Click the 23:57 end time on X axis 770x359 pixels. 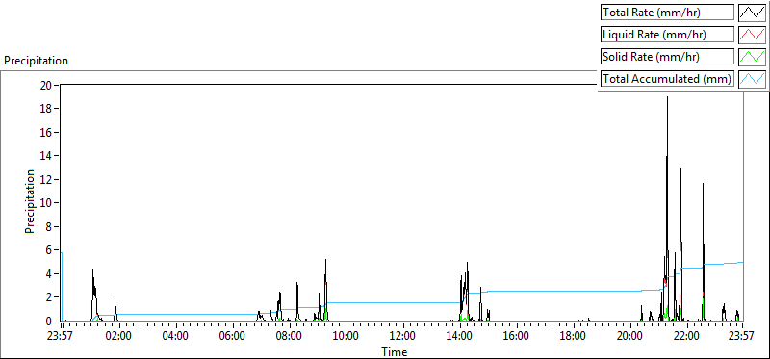coord(742,337)
